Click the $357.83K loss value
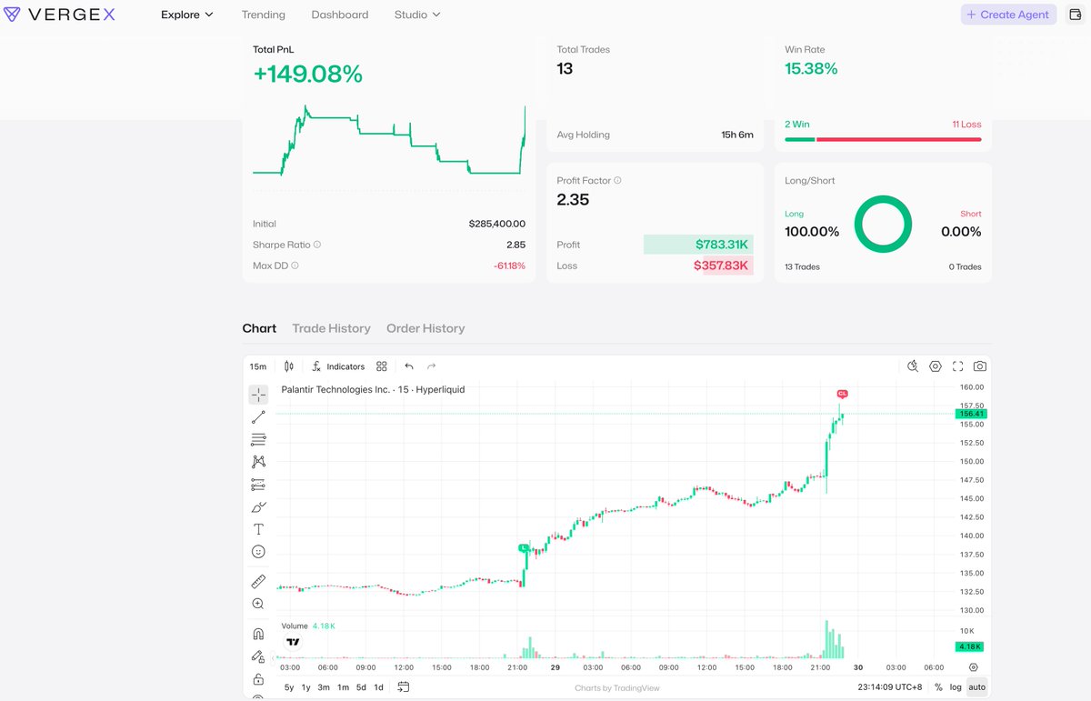 coord(721,265)
